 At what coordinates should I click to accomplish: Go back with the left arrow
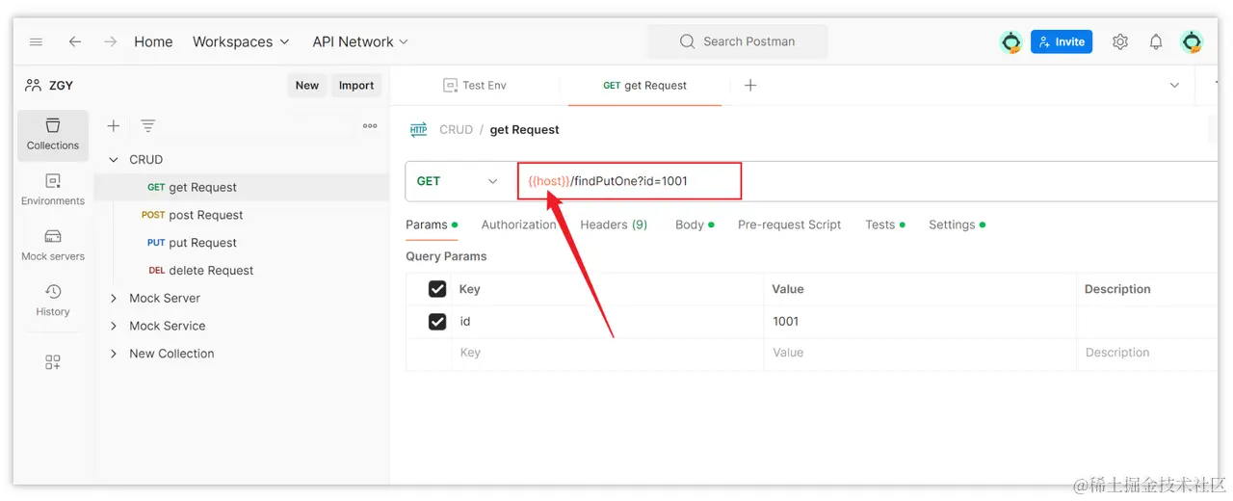pyautogui.click(x=75, y=41)
